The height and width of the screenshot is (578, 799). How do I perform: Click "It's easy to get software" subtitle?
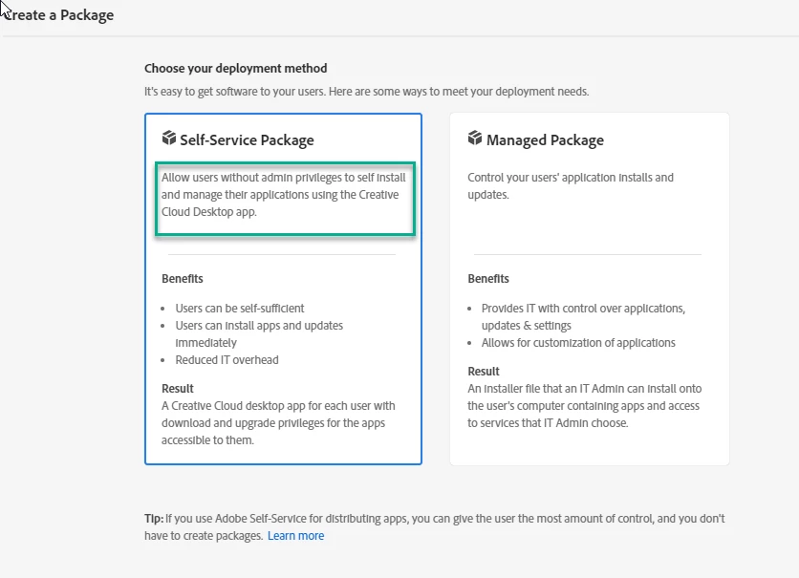pos(366,92)
